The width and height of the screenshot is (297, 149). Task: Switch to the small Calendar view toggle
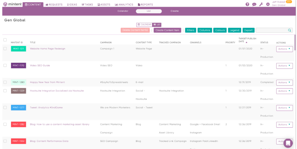144,25
